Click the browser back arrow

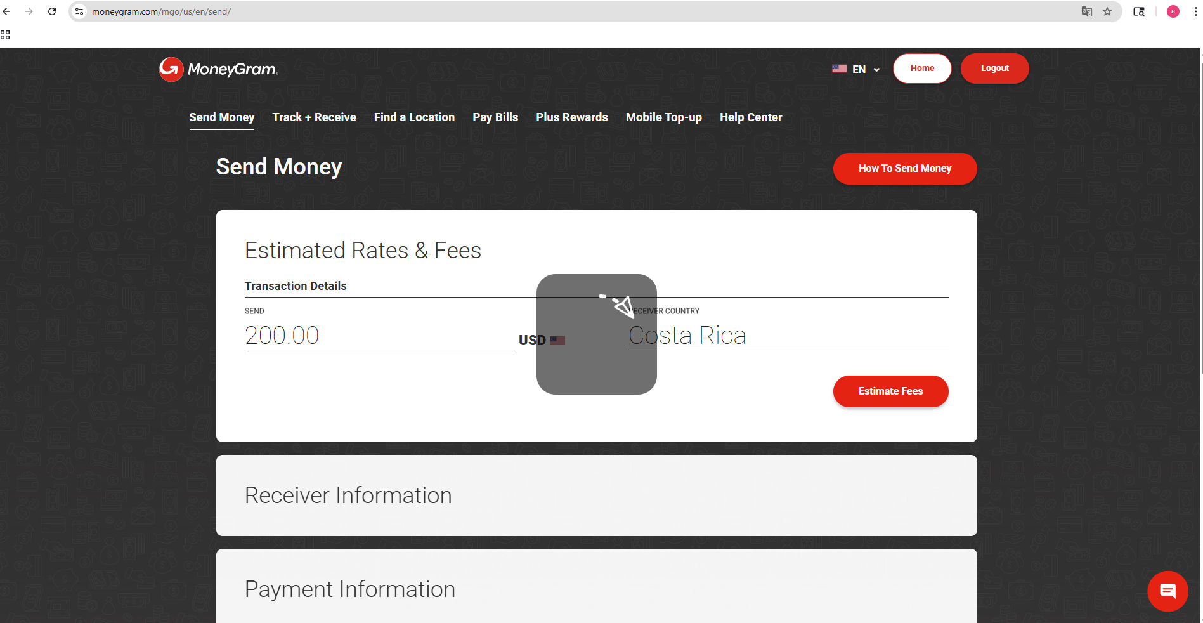pos(7,11)
